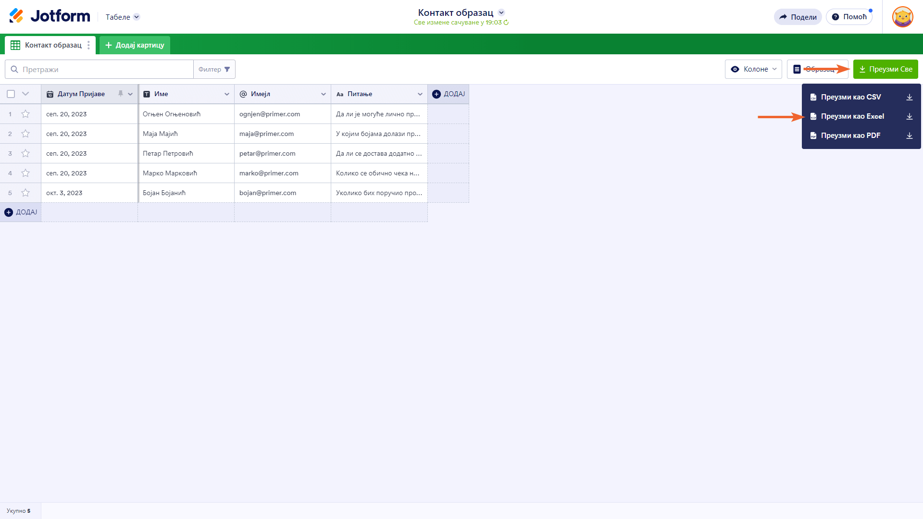Star the Маја Мајић row

[x=25, y=134]
